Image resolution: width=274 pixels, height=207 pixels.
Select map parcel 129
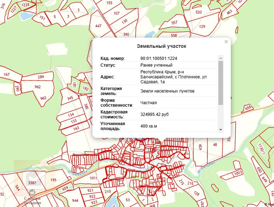tap(202, 27)
